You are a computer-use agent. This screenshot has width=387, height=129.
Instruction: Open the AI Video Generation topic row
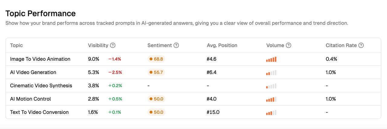click(x=33, y=72)
